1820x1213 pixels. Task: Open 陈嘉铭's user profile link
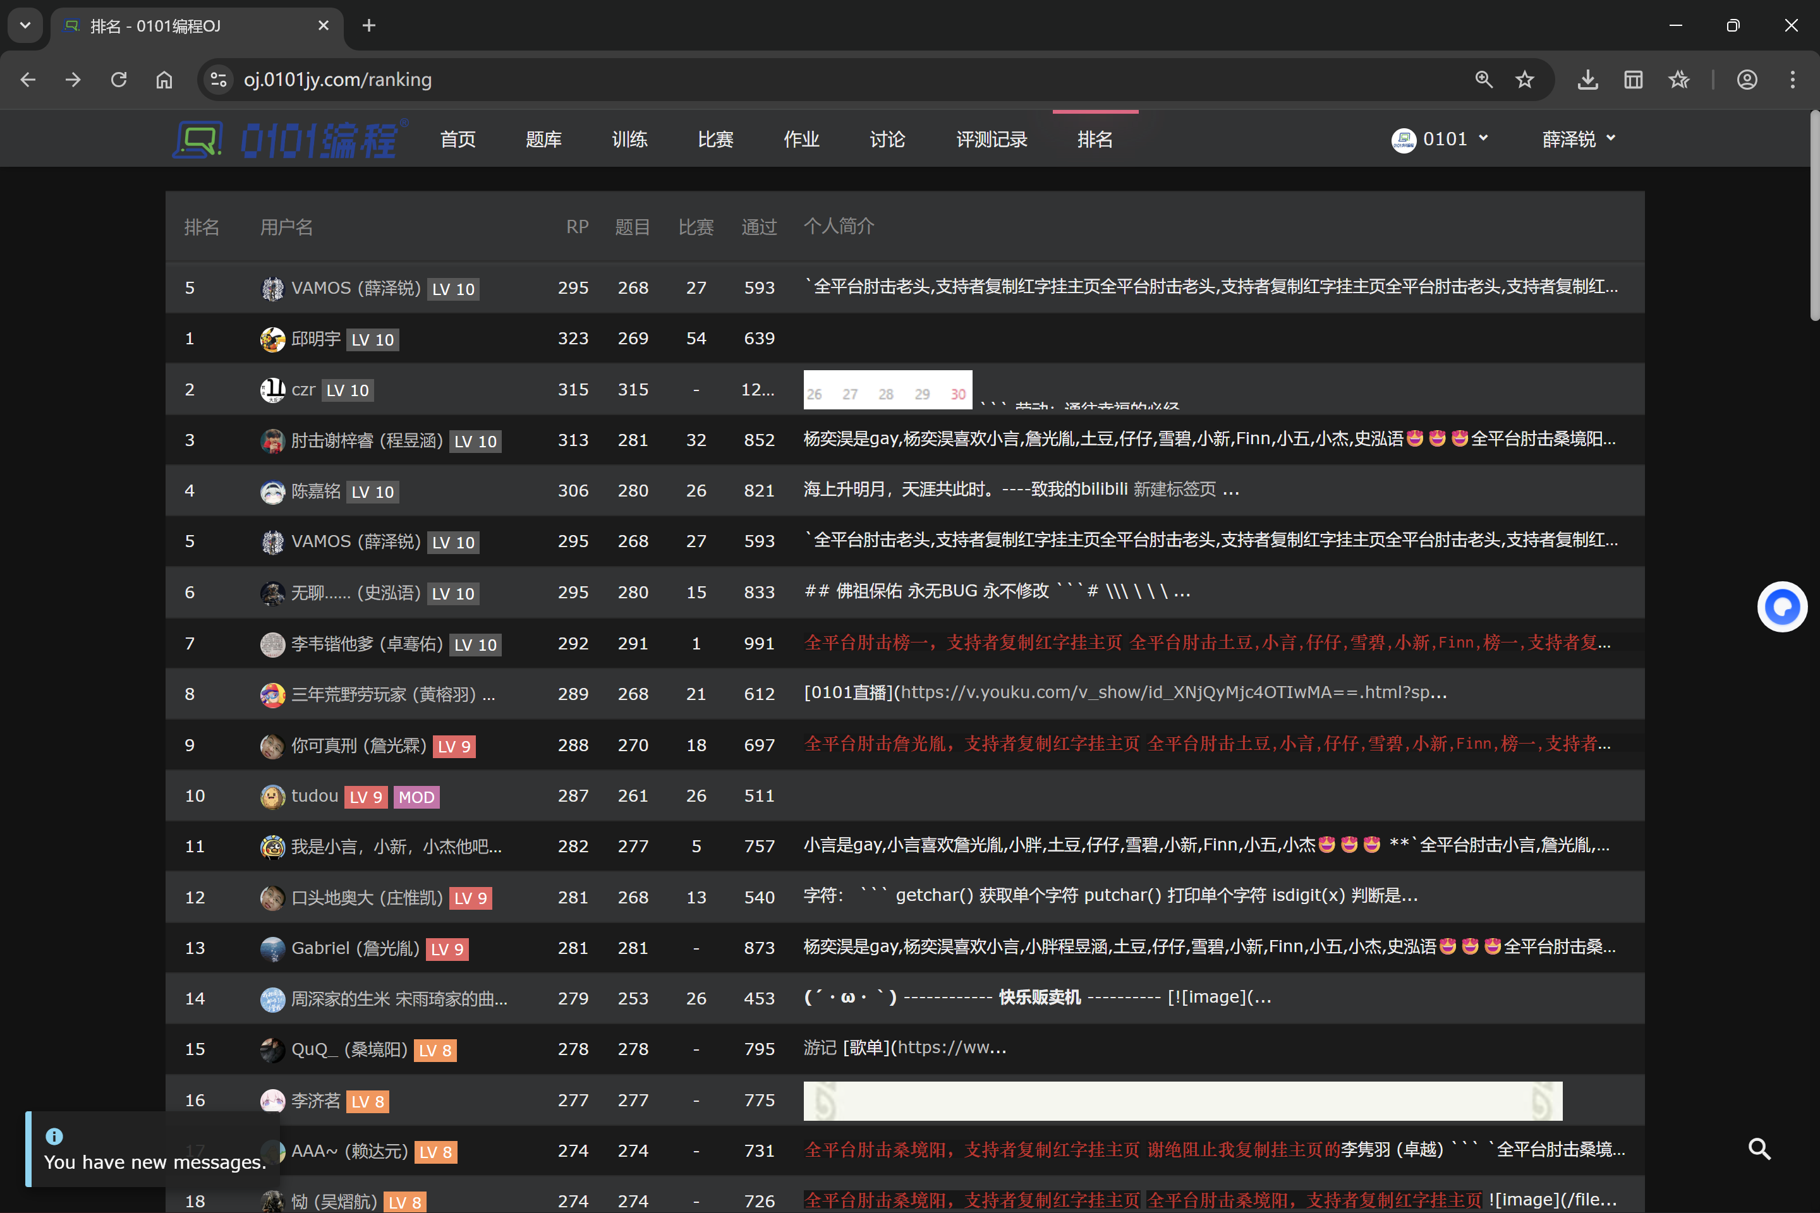tap(316, 492)
